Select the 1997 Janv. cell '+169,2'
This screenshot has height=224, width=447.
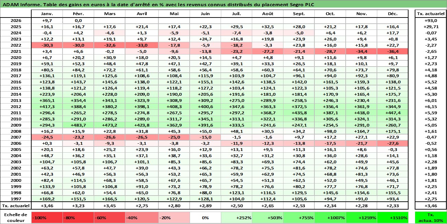click(47, 199)
